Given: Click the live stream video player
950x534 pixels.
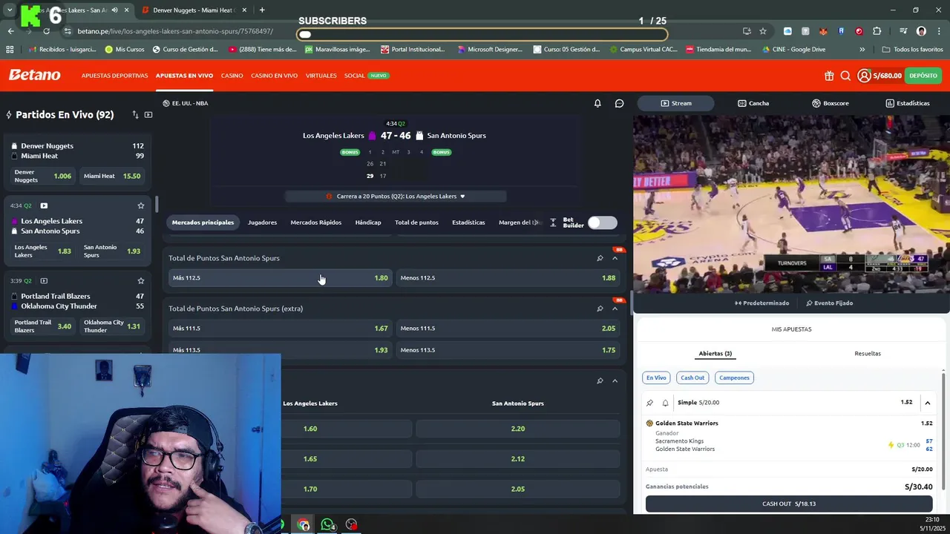Looking at the screenshot, I should pos(791,204).
